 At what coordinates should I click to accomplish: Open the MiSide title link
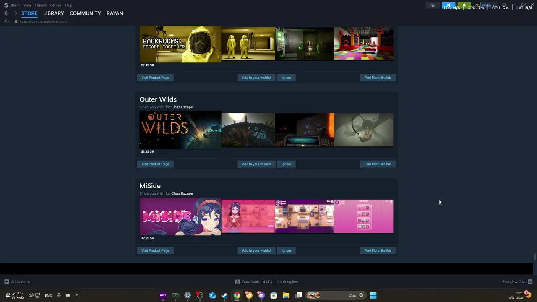150,186
